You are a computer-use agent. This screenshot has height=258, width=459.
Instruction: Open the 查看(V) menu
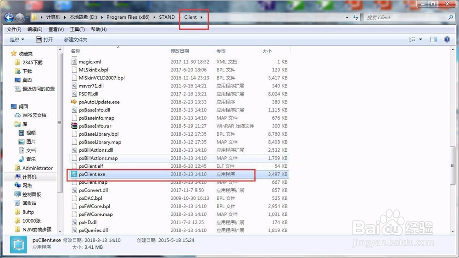[x=56, y=29]
